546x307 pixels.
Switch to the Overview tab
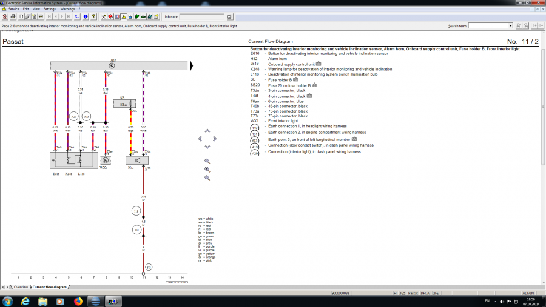pyautogui.click(x=20, y=286)
